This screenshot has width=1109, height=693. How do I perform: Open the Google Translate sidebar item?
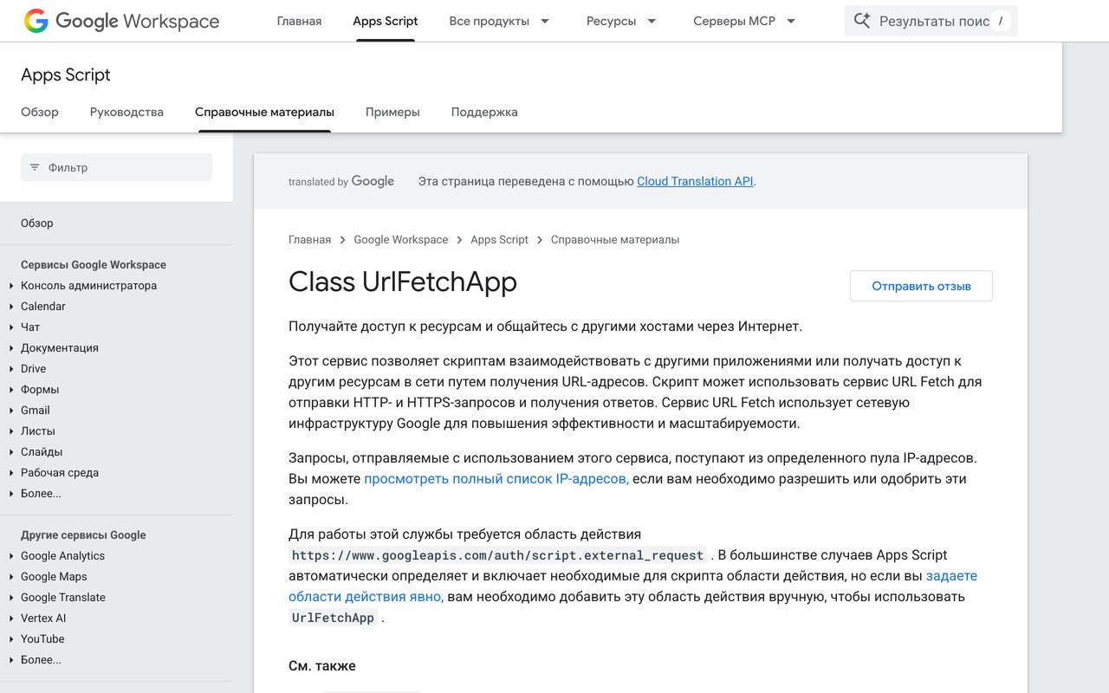click(x=63, y=598)
